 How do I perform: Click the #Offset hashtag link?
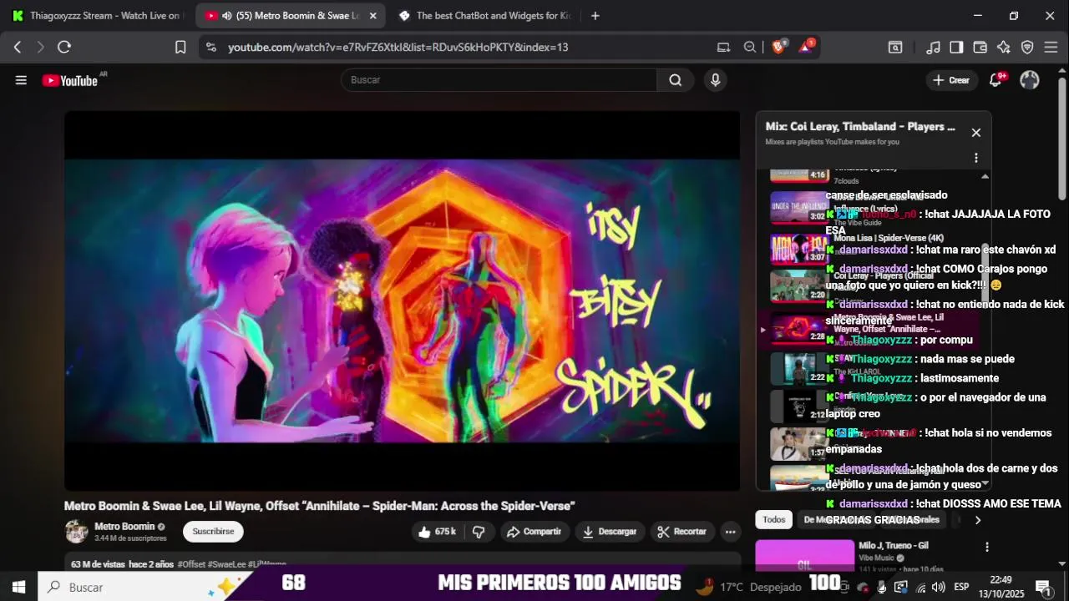pos(191,565)
